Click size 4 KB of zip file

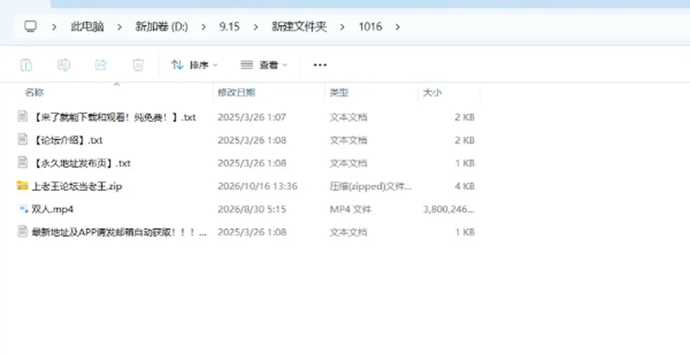tap(465, 186)
